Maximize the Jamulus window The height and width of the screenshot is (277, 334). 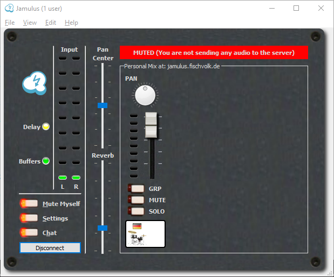296,8
